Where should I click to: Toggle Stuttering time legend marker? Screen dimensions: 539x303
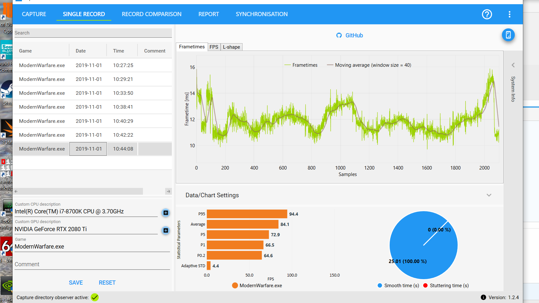(425, 286)
